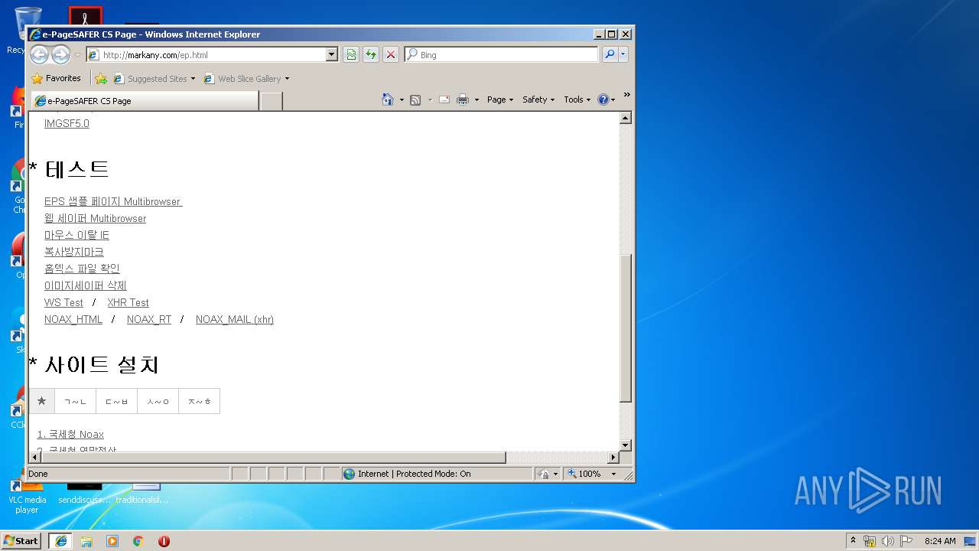
Task: Show hidden command bar items chevron
Action: 626,95
